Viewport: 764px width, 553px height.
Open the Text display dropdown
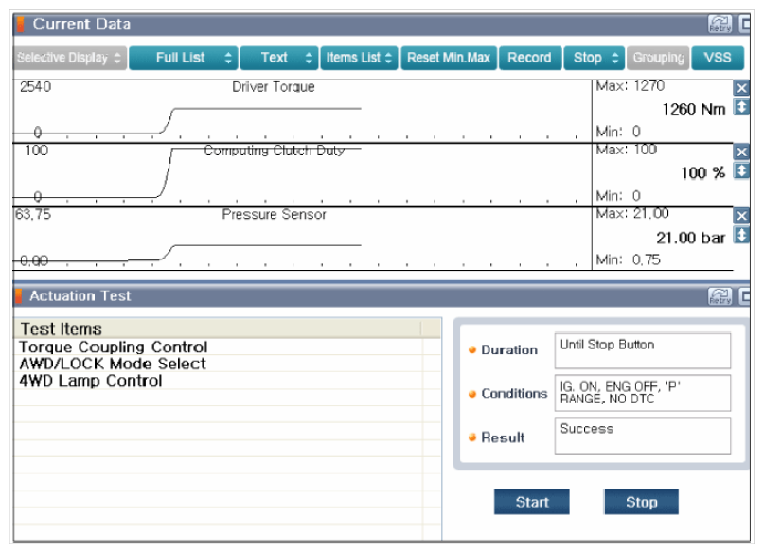279,58
